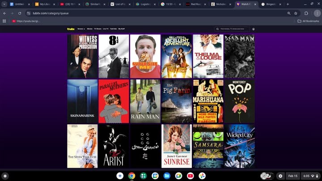Open the tab search dropdown arrow
Screen dimensions: 322x181
point(4,4)
